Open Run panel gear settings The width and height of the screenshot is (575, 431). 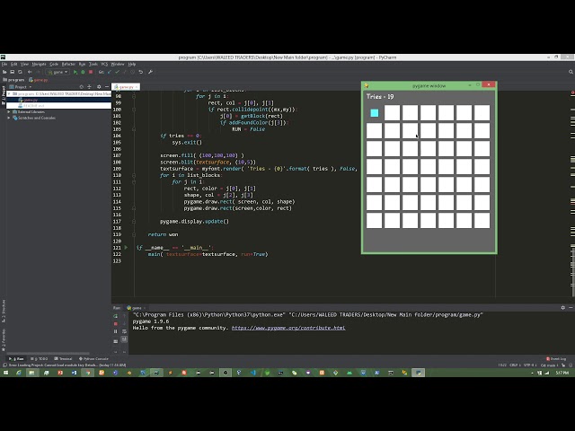pyautogui.click(x=563, y=308)
